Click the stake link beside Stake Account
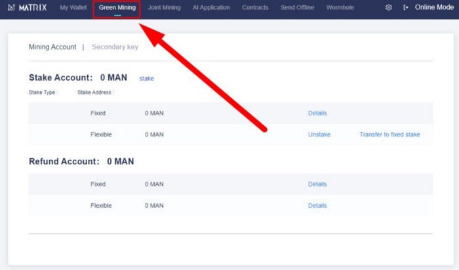This screenshot has width=459, height=270. click(x=146, y=79)
